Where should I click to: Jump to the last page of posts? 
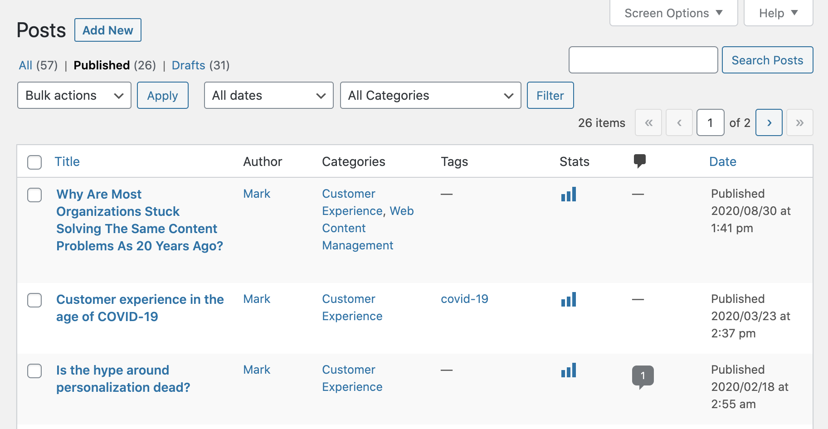pos(799,122)
